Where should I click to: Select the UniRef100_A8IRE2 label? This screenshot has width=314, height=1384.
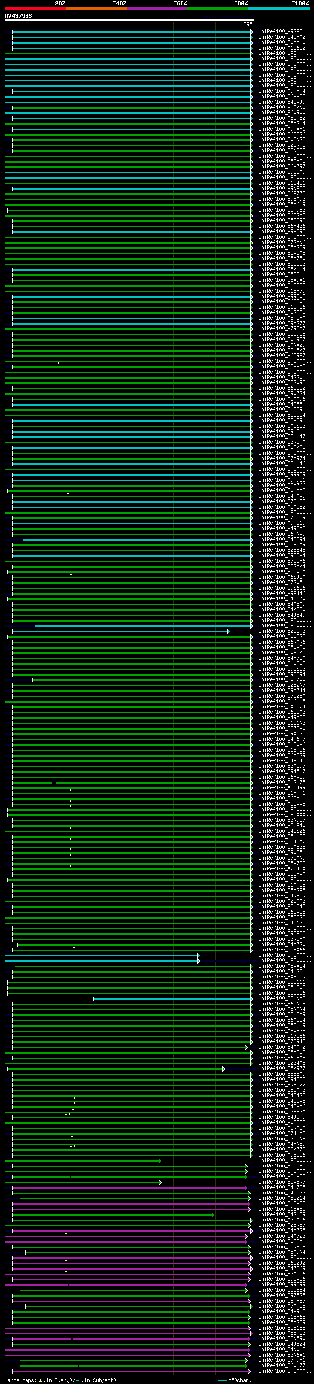pos(281,118)
